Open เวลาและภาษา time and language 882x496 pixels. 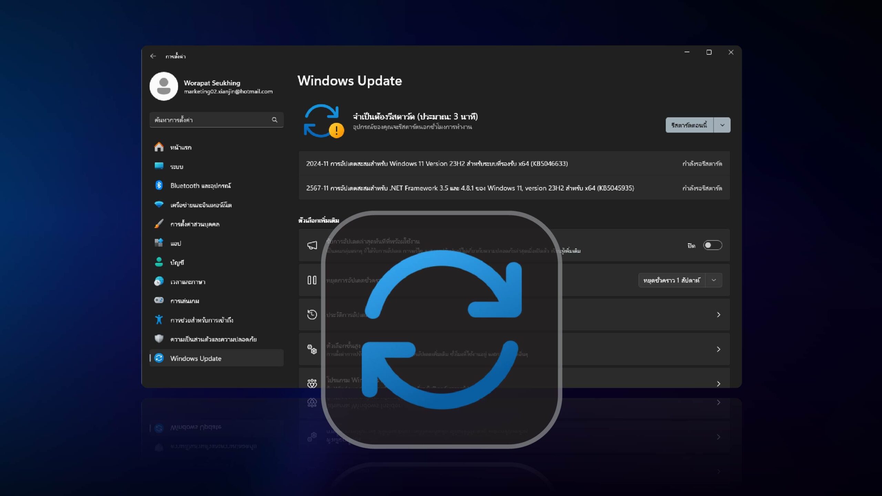click(216, 282)
